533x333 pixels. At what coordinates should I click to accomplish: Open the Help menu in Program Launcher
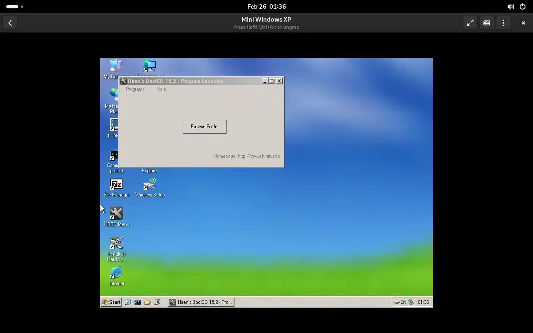(x=161, y=89)
